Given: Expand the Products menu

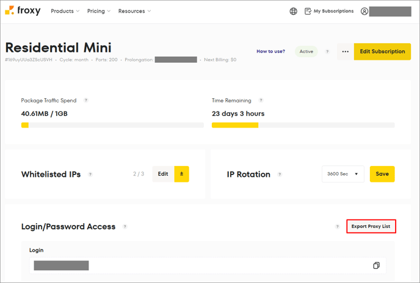Looking at the screenshot, I should click(x=65, y=11).
